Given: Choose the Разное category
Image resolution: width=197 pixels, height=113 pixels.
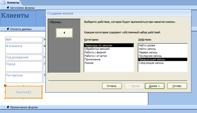Looking at the screenshot, I should (x=109, y=63).
